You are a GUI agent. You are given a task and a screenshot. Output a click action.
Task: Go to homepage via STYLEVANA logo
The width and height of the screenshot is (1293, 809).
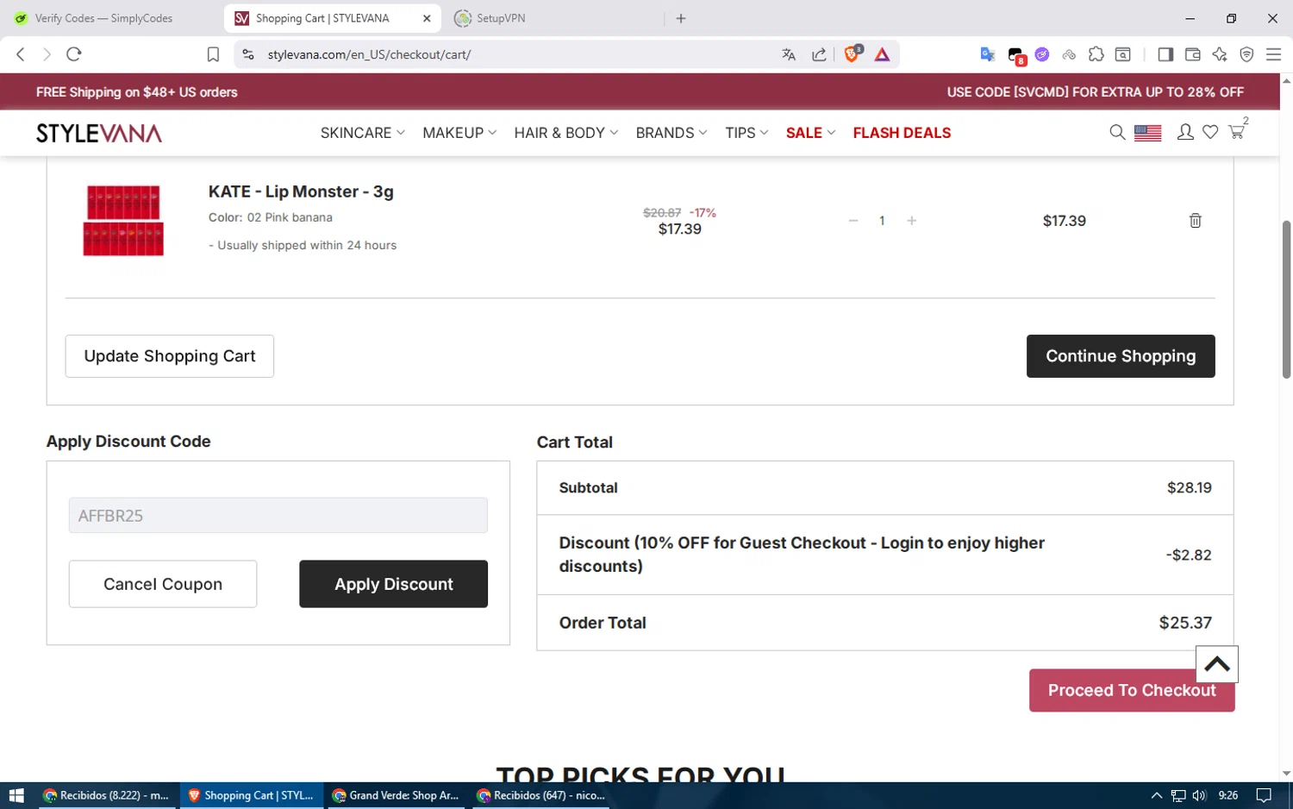(x=99, y=133)
